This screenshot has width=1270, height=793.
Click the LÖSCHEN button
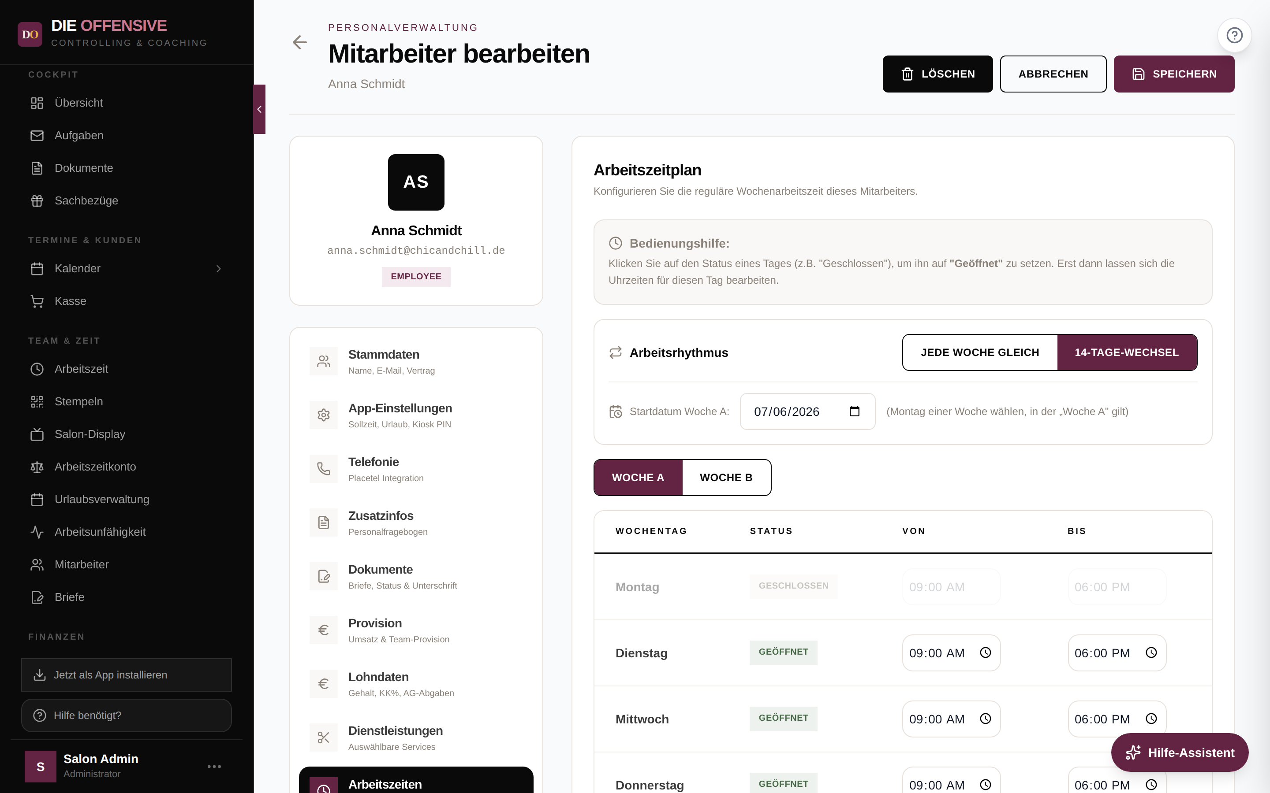pos(937,74)
